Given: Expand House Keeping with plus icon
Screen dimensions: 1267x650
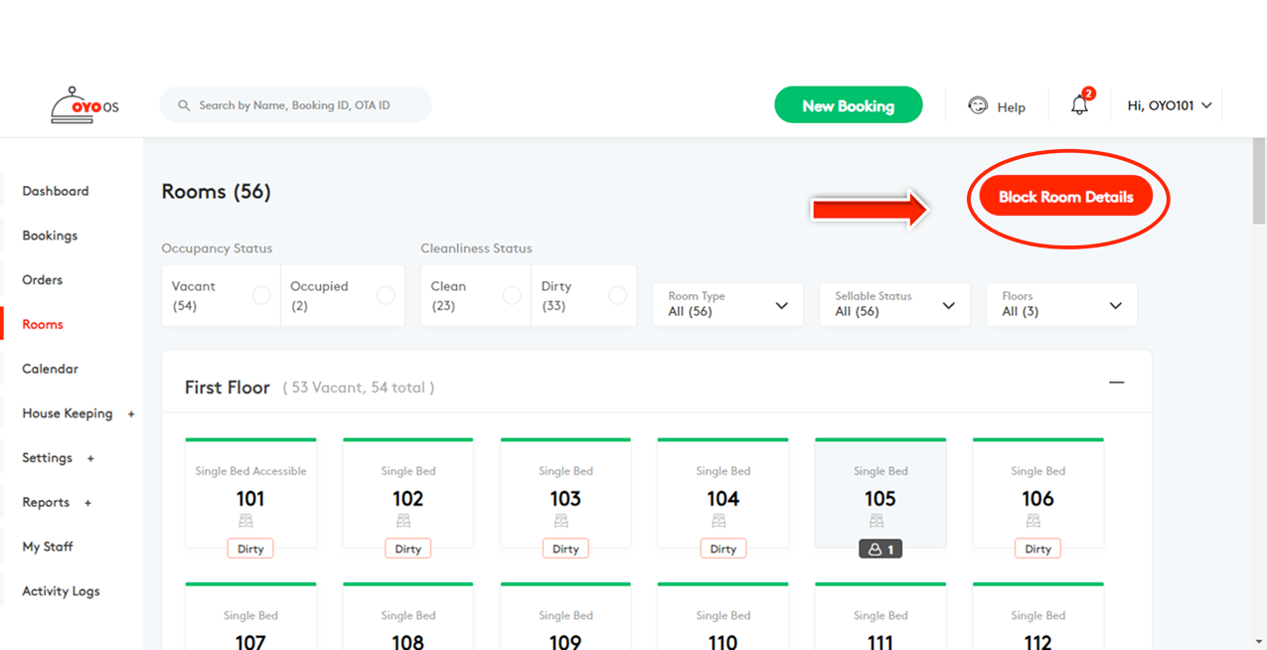Looking at the screenshot, I should point(131,413).
